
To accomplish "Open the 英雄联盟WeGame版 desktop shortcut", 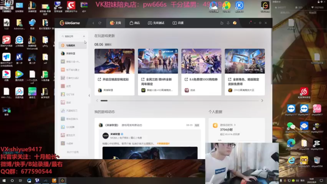I will coord(32,43).
